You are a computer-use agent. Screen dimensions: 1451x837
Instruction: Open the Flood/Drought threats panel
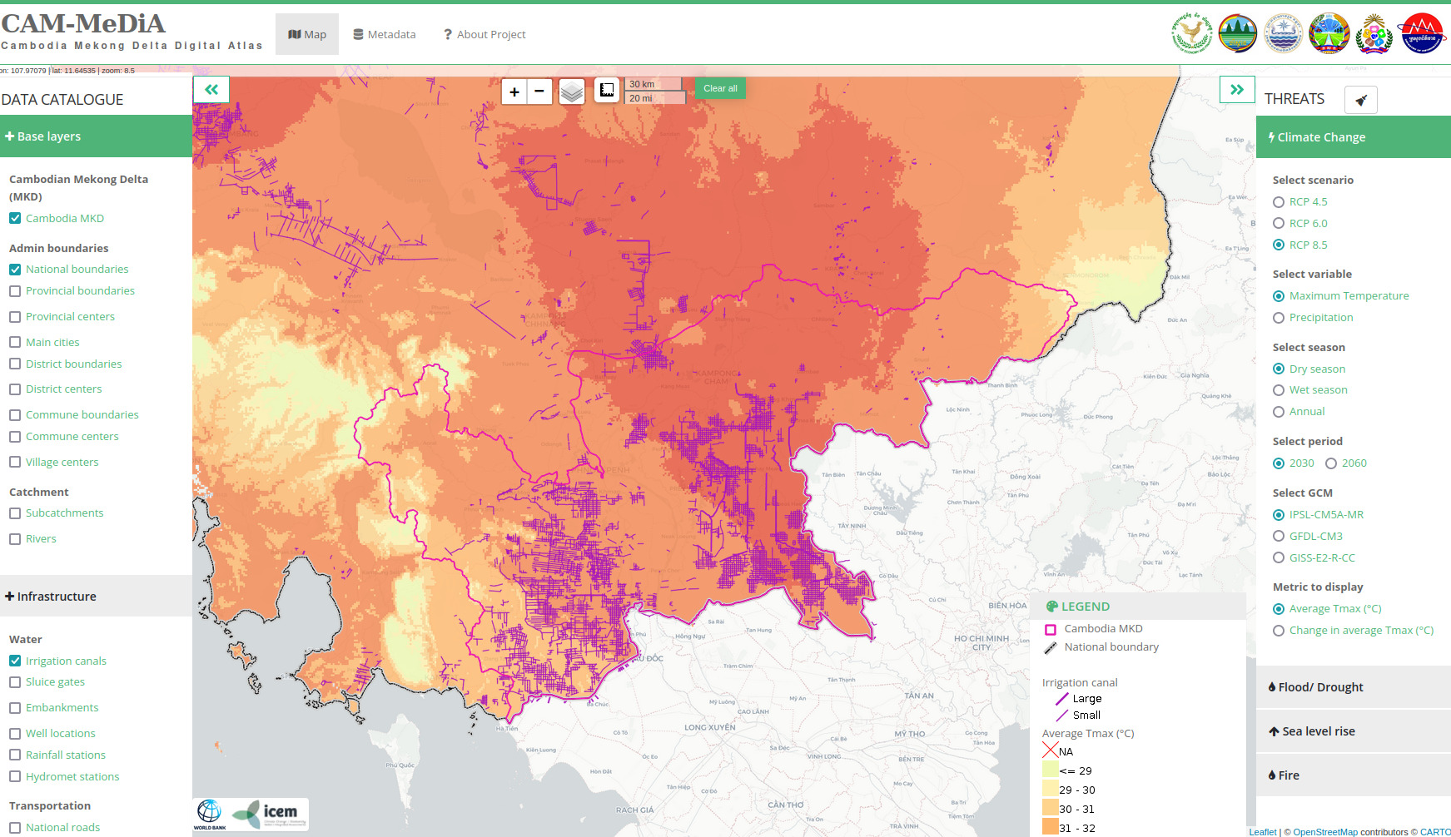(1316, 686)
